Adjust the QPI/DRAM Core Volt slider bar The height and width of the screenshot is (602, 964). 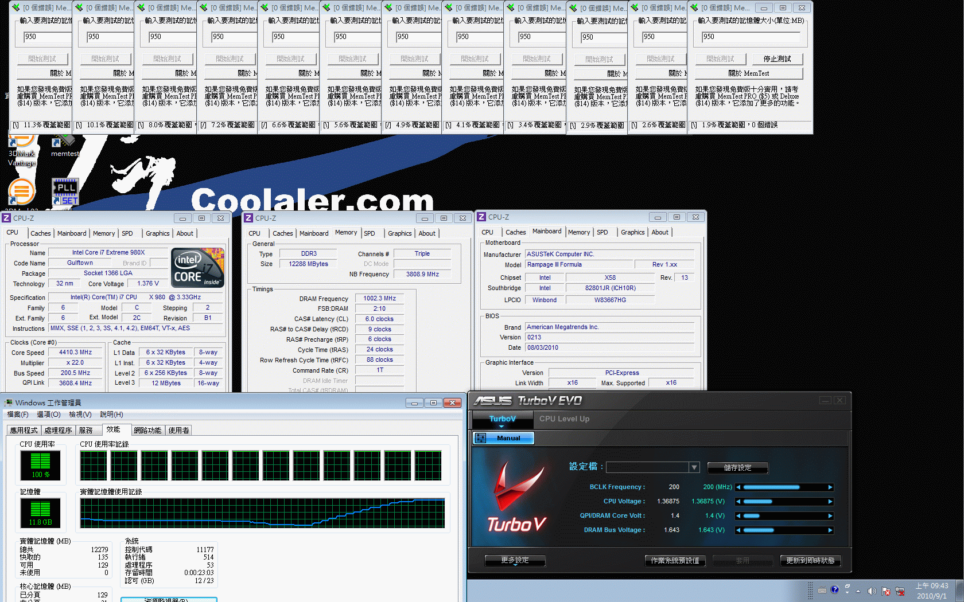[784, 516]
